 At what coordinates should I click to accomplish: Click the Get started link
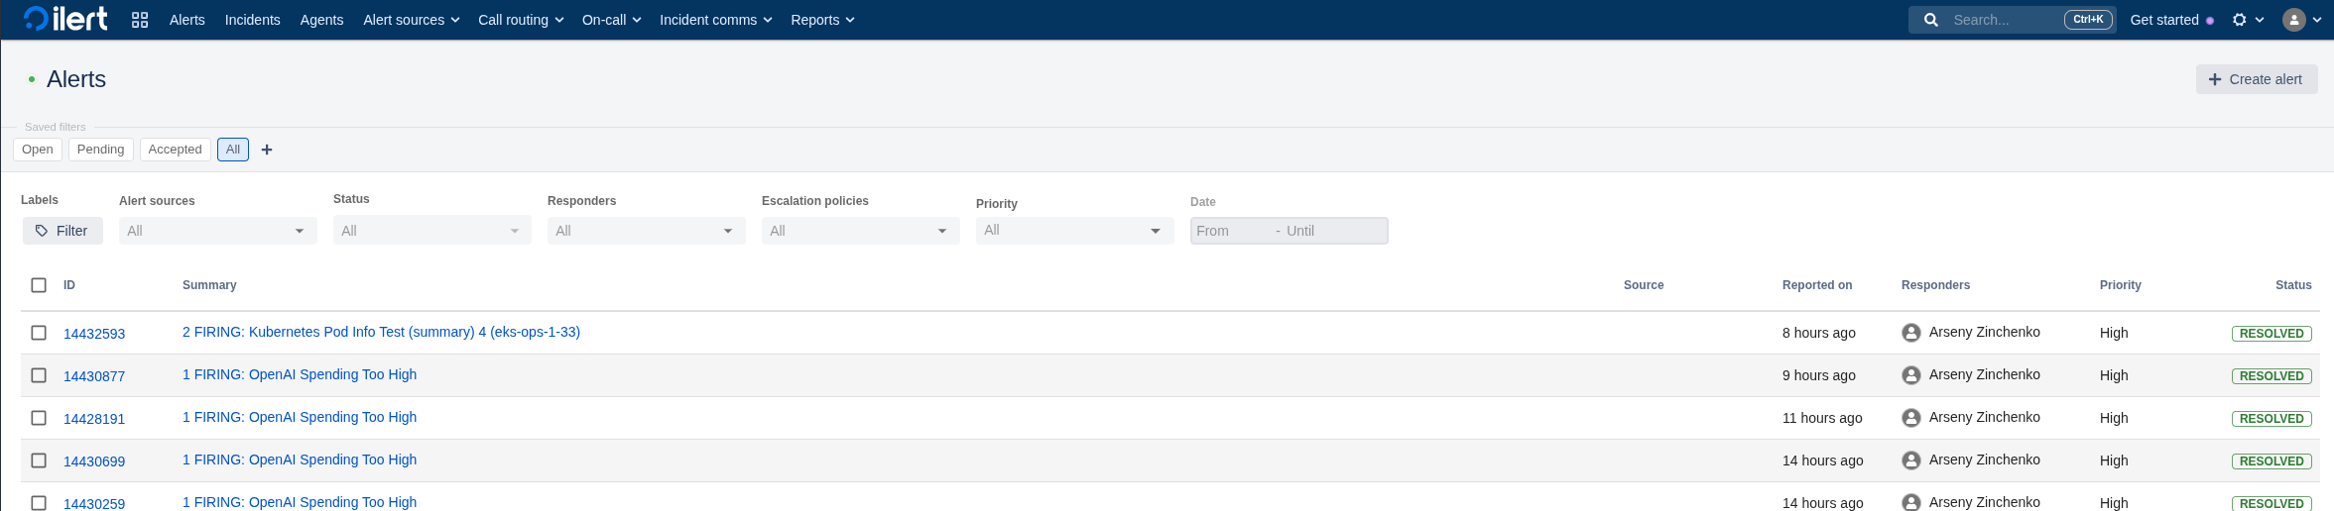pyautogui.click(x=2163, y=20)
